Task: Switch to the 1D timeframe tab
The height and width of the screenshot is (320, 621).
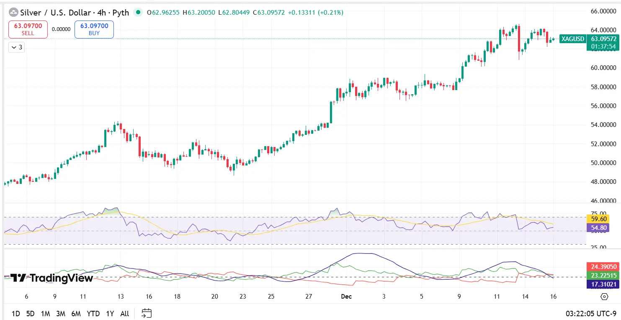Action: [x=15, y=313]
